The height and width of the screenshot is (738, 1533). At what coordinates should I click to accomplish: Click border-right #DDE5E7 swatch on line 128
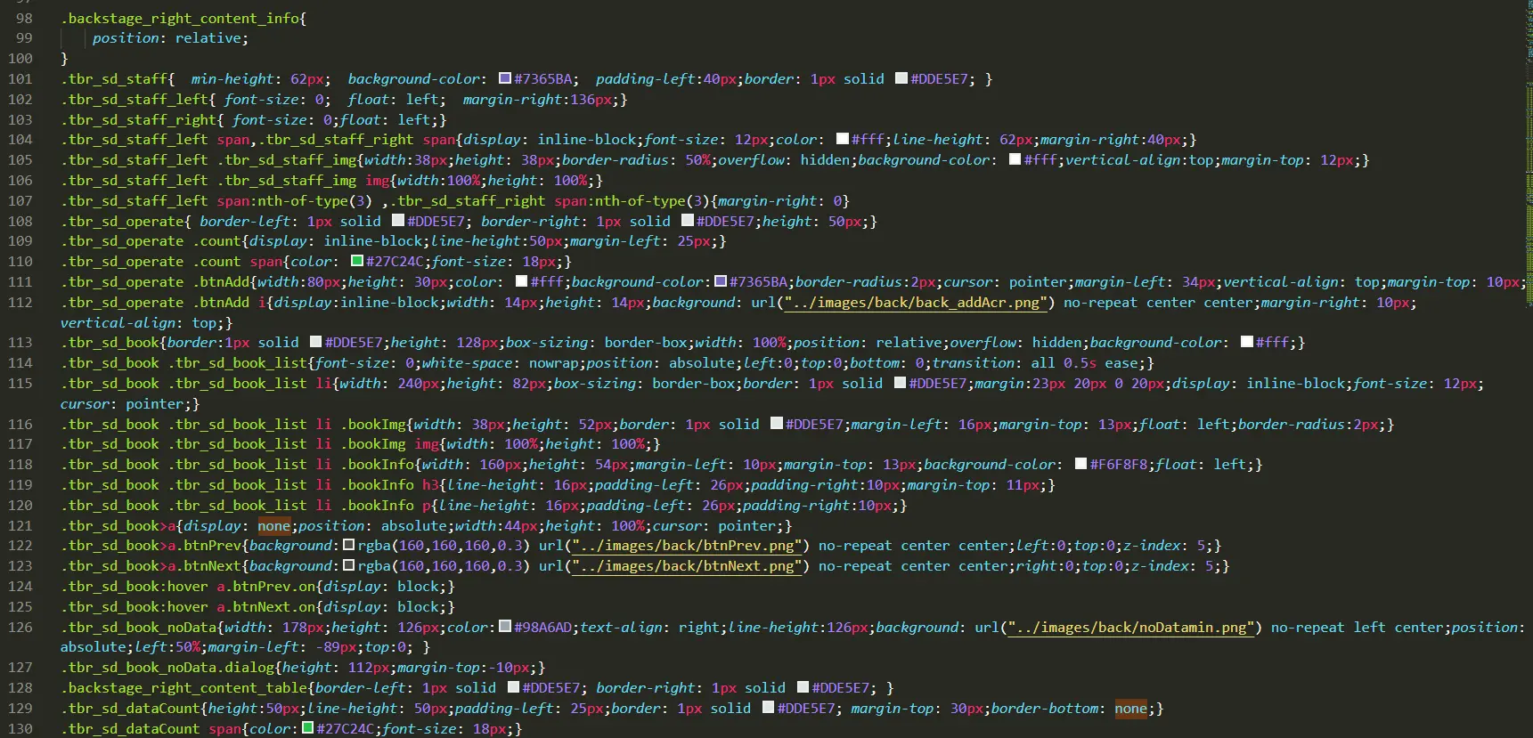803,687
